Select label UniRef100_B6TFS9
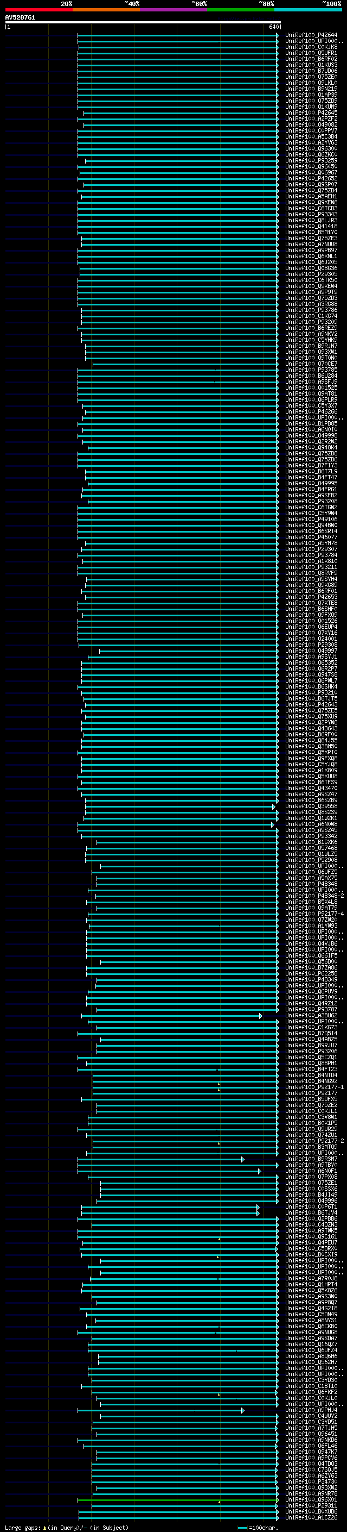The width and height of the screenshot is (347, 1532). point(311,782)
